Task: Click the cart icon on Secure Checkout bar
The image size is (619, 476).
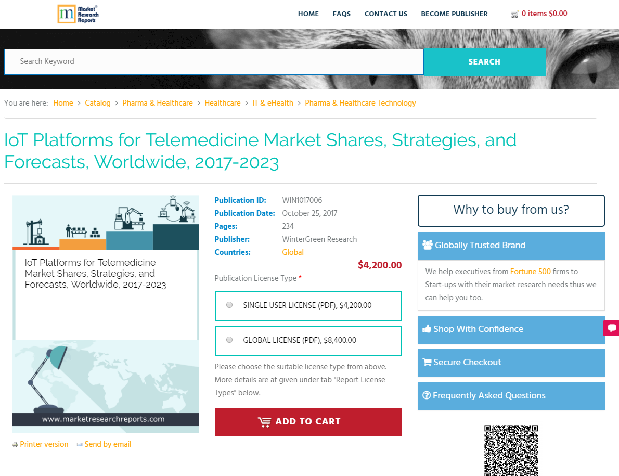Action: point(427,362)
